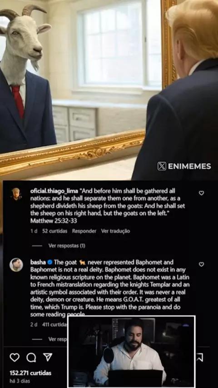The height and width of the screenshot is (388, 218).
Task: Expand "Ver respostas (1)" under the first comment
Action: point(67,246)
